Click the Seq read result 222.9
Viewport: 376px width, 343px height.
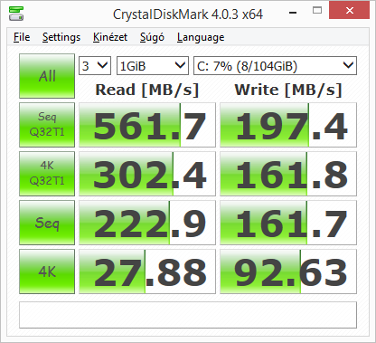point(147,223)
